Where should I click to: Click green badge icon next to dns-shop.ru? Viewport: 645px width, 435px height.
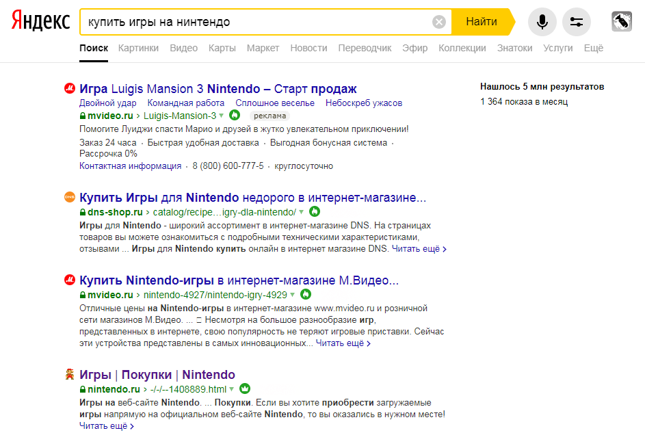point(315,212)
